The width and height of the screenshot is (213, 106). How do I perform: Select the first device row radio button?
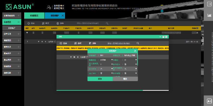click(x=27, y=32)
